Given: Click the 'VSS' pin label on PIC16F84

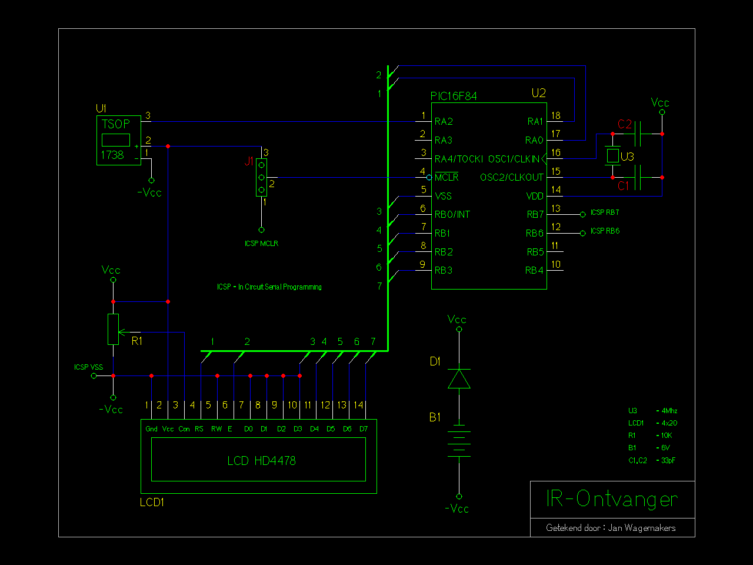Looking at the screenshot, I should (444, 197).
